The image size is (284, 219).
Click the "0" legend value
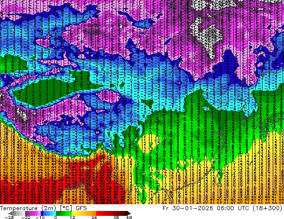pos(56,217)
